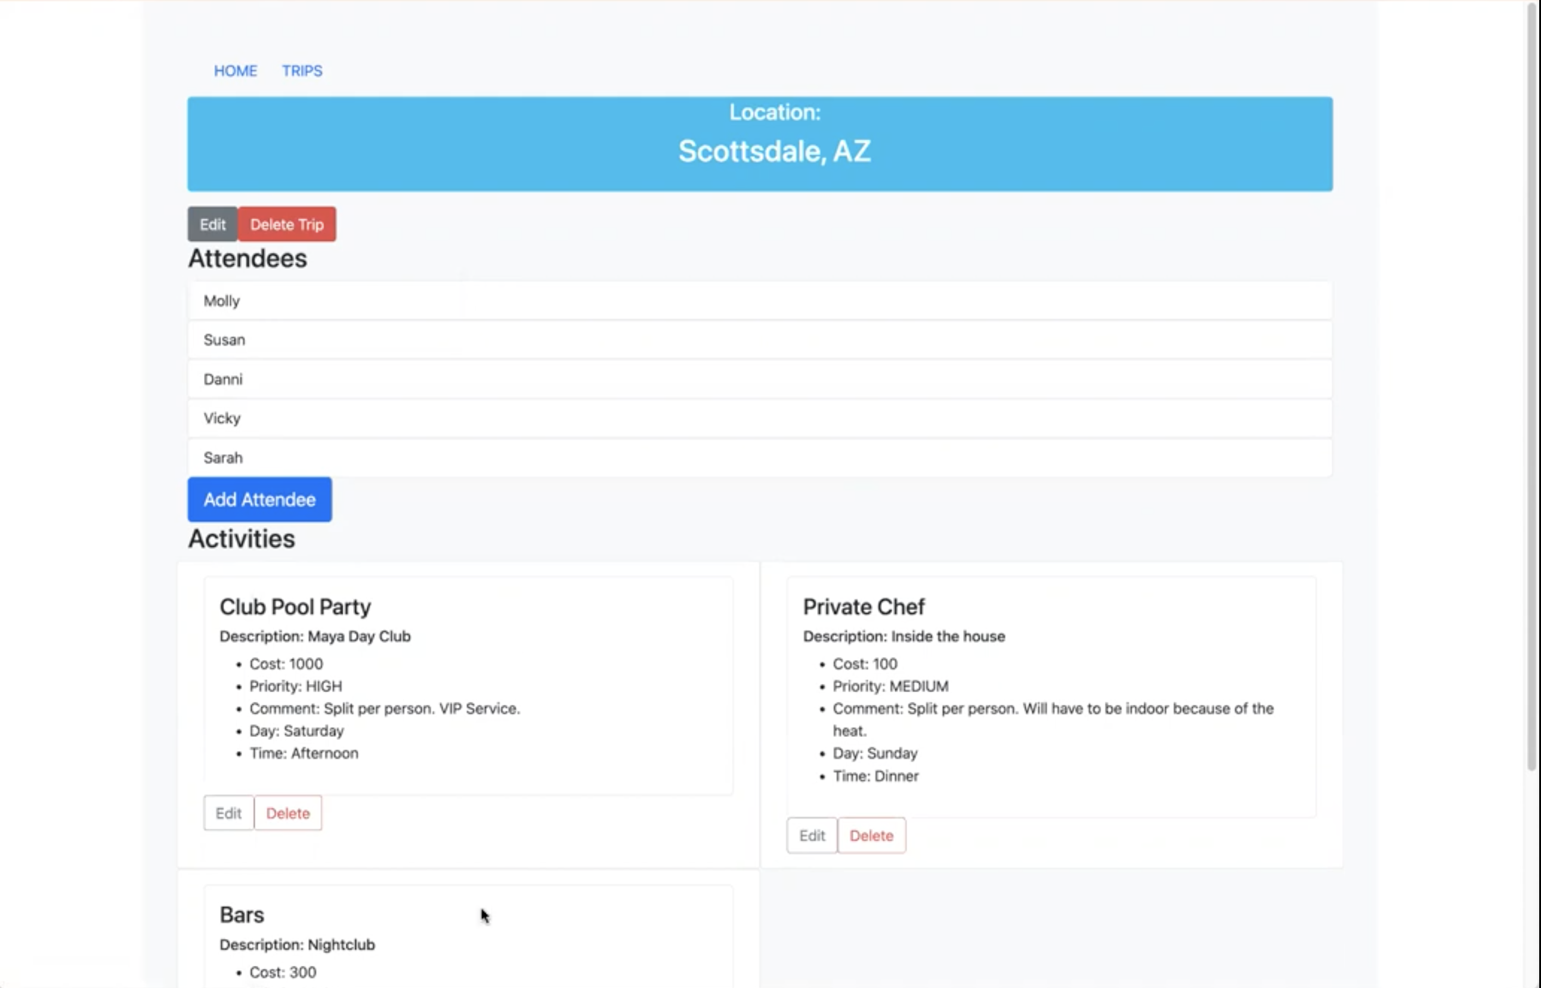Screen dimensions: 1541x988
Task: Select attendee Vicky in the list
Action: (x=222, y=419)
